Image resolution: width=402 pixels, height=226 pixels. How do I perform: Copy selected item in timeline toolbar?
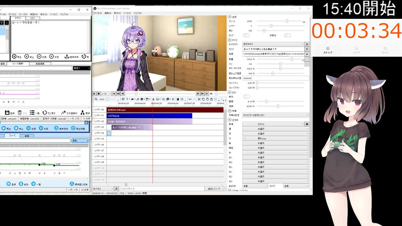(x=204, y=99)
